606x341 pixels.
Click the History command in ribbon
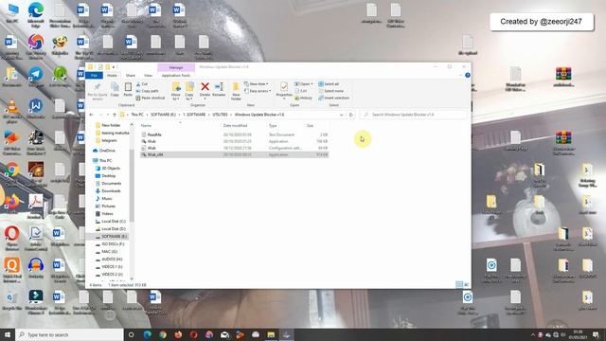(x=303, y=98)
